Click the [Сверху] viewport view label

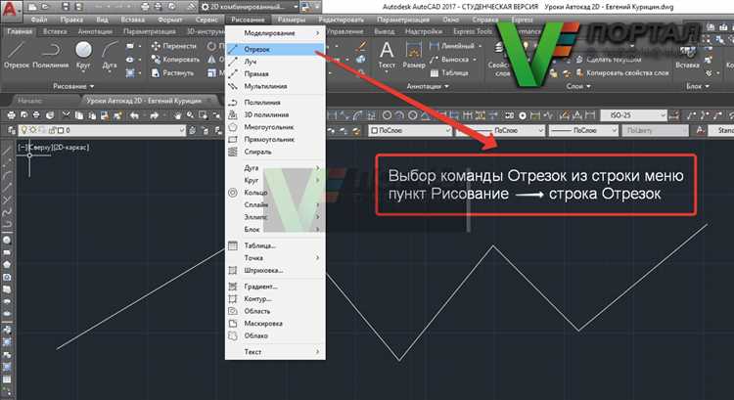coord(39,148)
